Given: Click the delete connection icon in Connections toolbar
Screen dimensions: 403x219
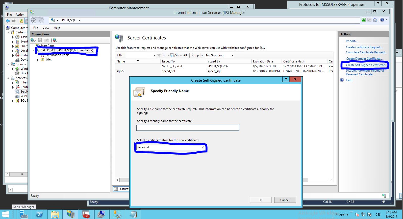Looking at the screenshot, I should point(55,40).
